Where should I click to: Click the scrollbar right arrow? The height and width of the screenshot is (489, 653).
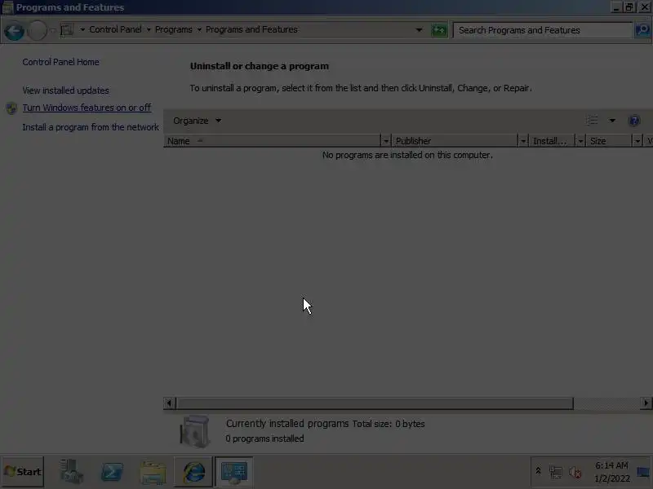point(646,403)
